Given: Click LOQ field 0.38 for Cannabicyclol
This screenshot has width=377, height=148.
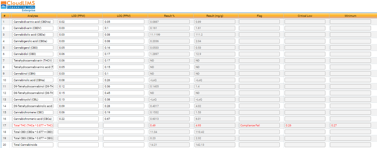Looking at the screenshot, I should coord(124,99).
